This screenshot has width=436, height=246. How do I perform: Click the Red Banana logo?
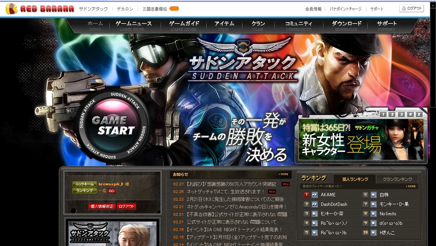tap(40, 9)
